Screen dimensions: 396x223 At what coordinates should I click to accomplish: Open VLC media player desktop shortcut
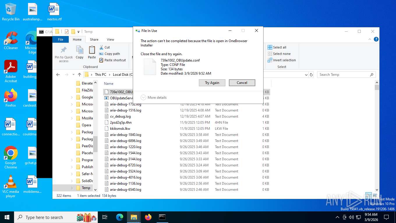[11, 186]
